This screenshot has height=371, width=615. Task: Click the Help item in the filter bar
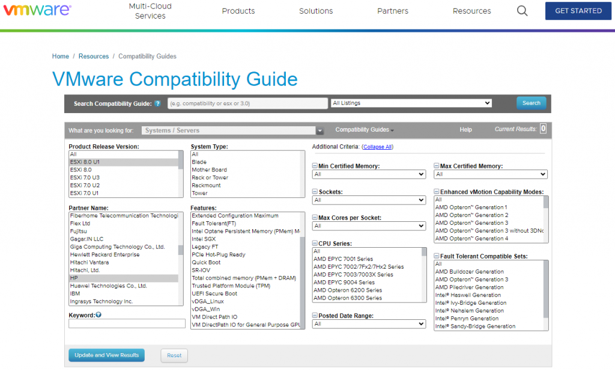point(465,129)
